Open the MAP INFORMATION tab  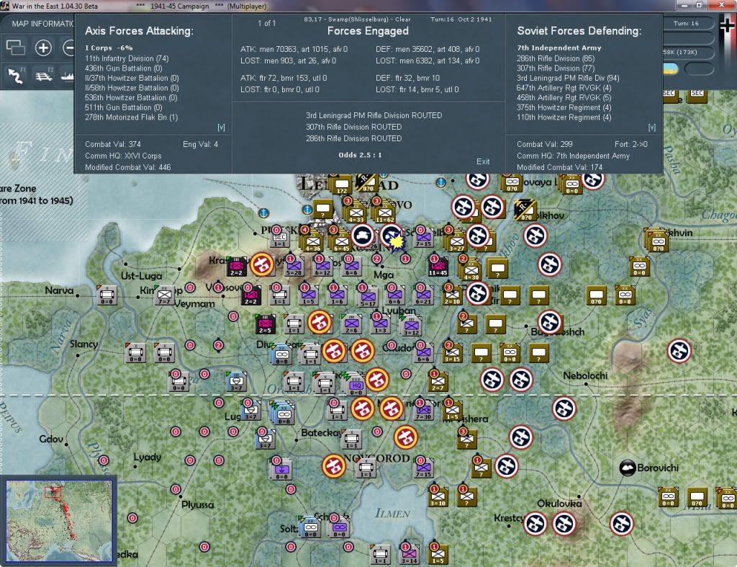click(x=42, y=24)
